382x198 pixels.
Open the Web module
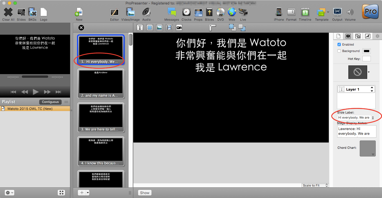232,12
